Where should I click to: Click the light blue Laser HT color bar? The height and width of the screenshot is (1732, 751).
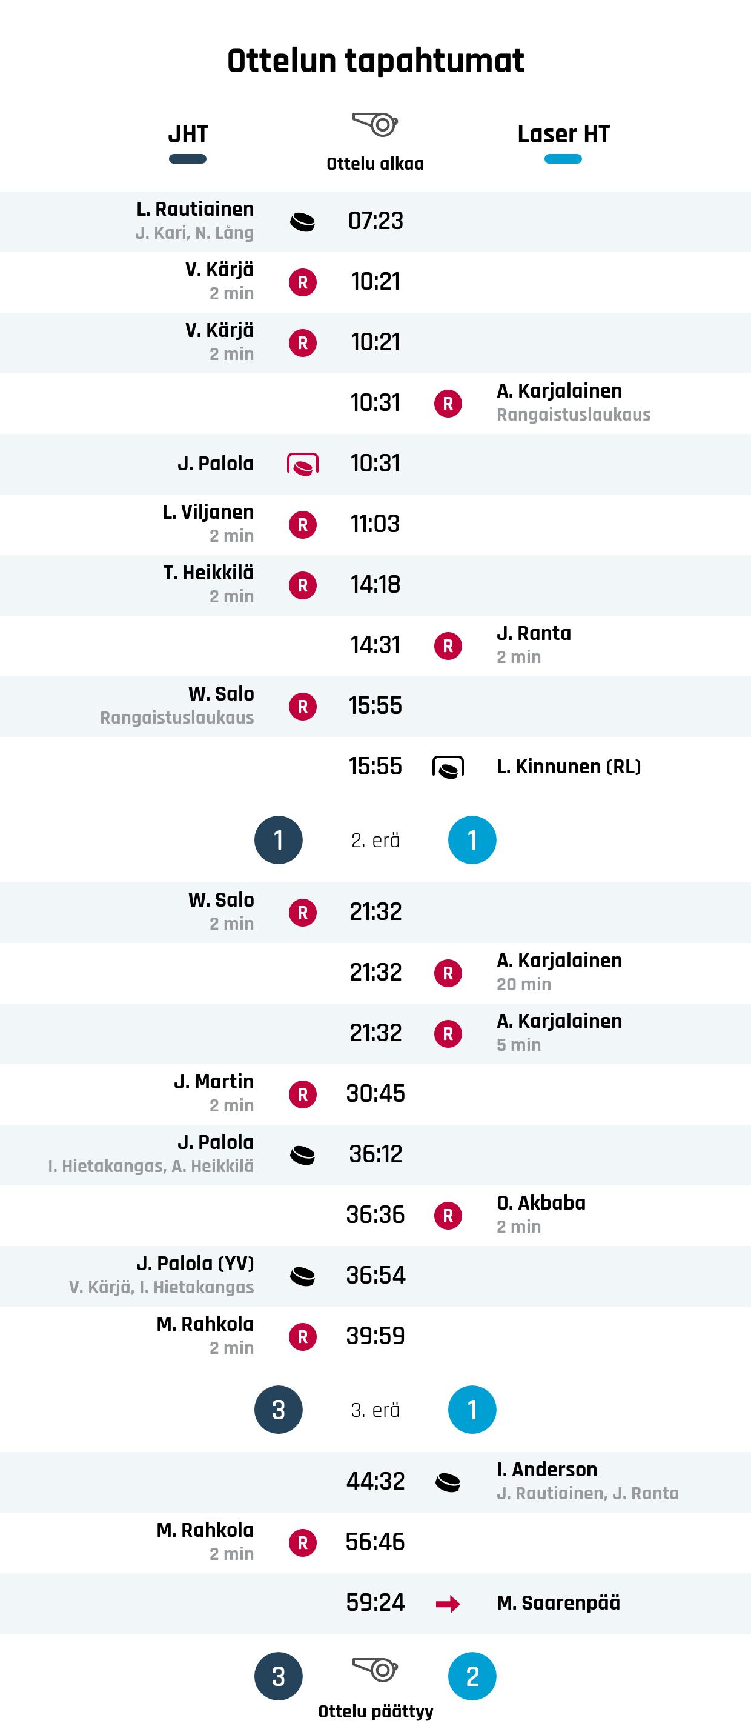[x=563, y=159]
